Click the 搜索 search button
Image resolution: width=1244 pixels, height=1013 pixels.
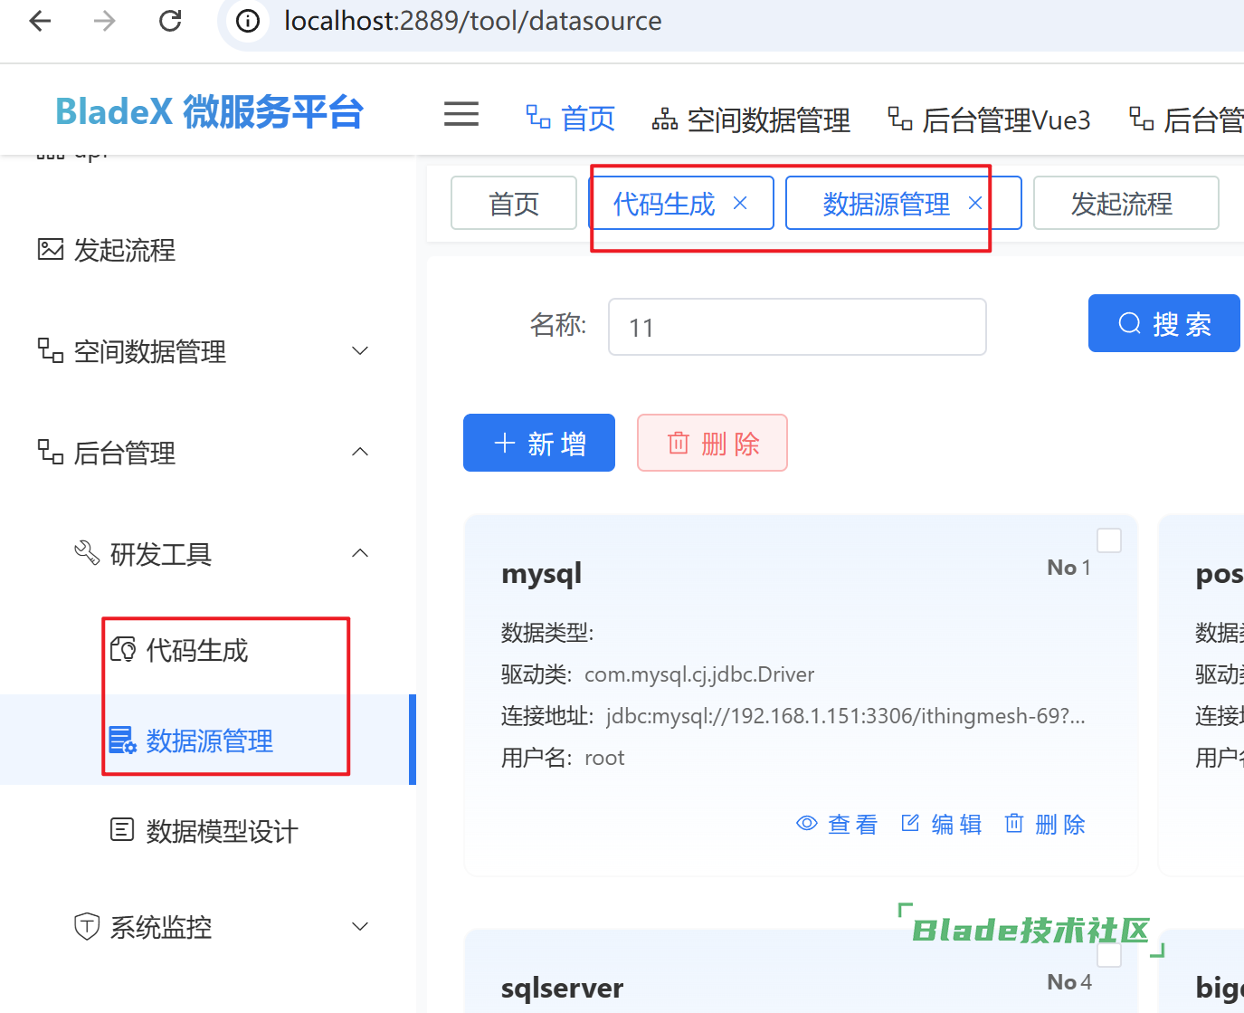[x=1164, y=323]
